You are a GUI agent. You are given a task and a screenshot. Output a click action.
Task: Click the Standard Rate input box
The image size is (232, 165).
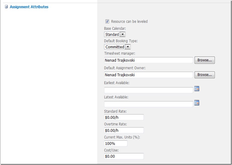click(x=124, y=117)
